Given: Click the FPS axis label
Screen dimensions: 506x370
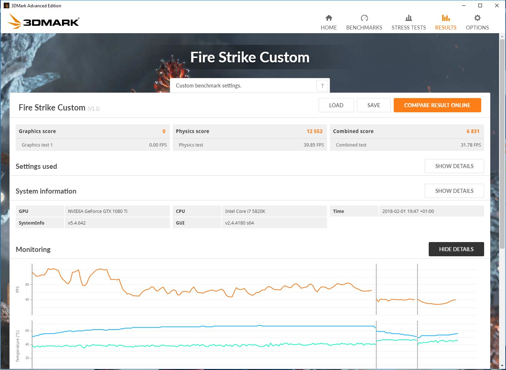Looking at the screenshot, I should (x=17, y=289).
